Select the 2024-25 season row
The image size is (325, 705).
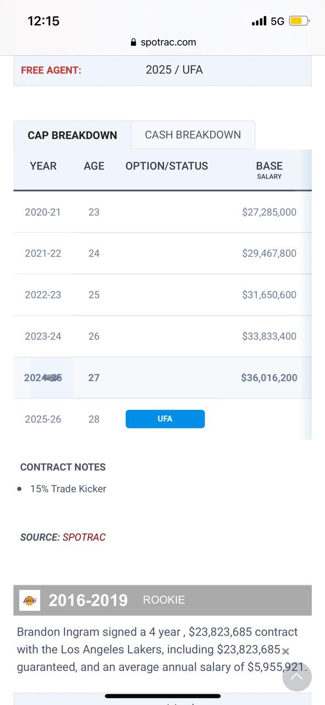point(163,377)
